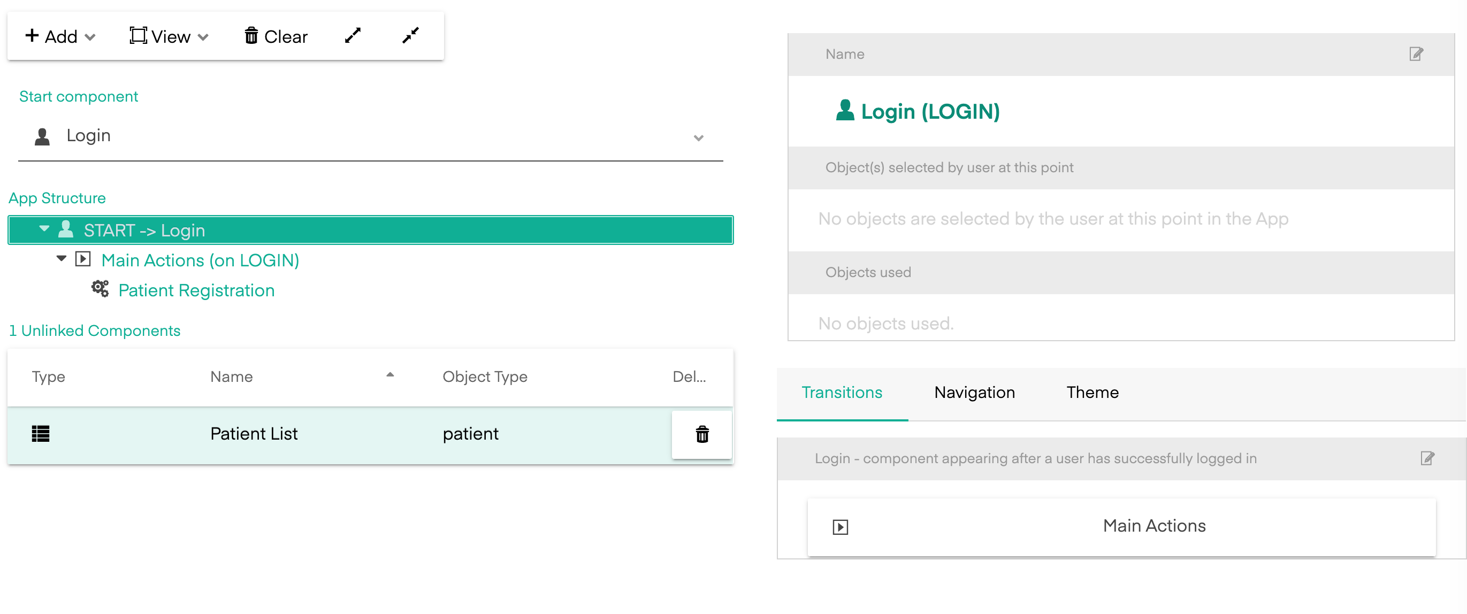Click the list icon in Patient List row
Image resolution: width=1467 pixels, height=614 pixels.
[41, 434]
